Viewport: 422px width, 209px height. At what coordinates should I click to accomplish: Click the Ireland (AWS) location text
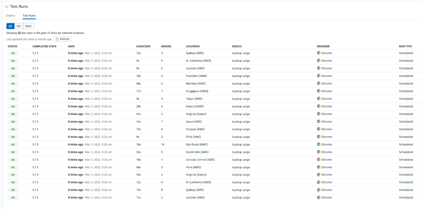pos(195,106)
